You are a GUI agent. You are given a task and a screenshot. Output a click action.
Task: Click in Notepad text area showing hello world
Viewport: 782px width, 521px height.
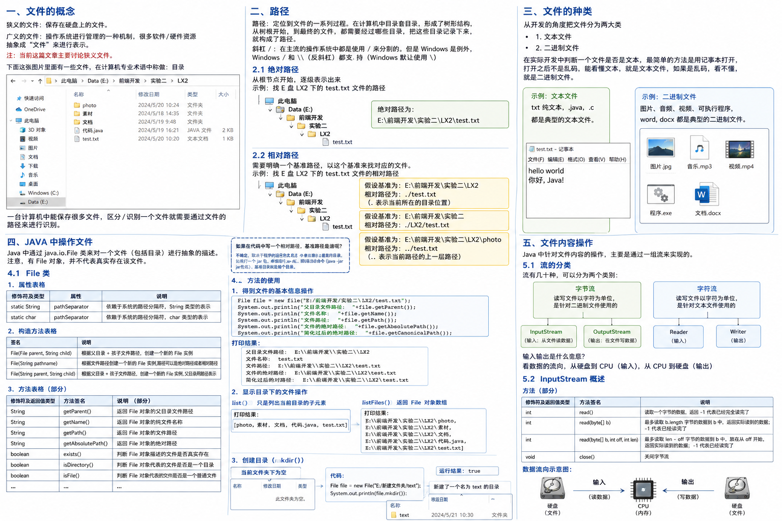pyautogui.click(x=578, y=192)
